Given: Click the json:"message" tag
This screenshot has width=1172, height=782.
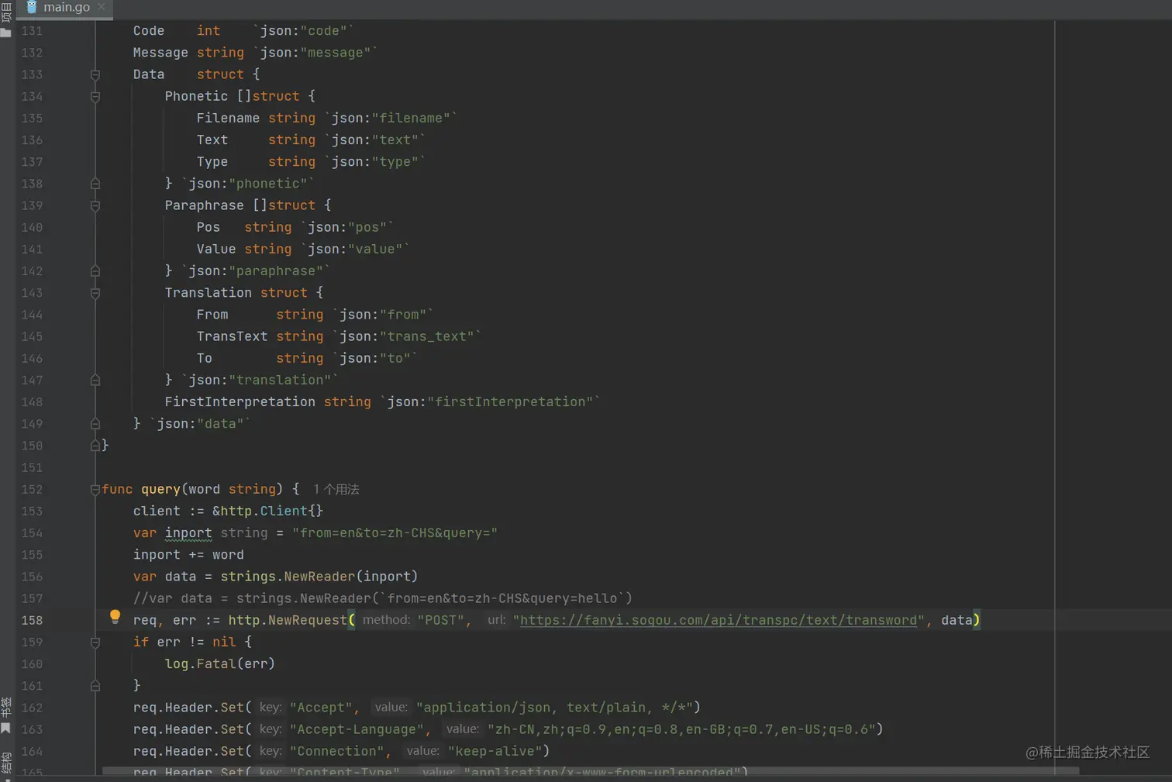Looking at the screenshot, I should coord(315,53).
